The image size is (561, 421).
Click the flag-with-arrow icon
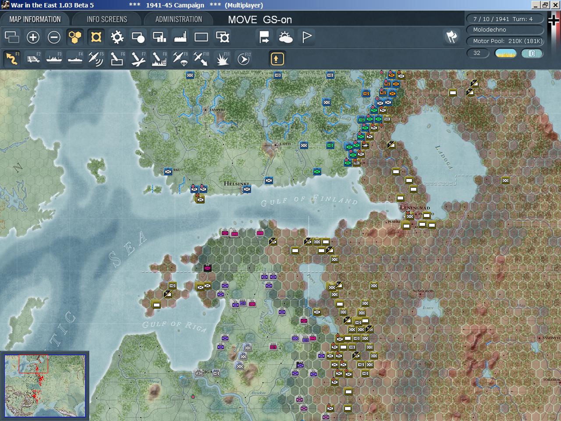[264, 37]
